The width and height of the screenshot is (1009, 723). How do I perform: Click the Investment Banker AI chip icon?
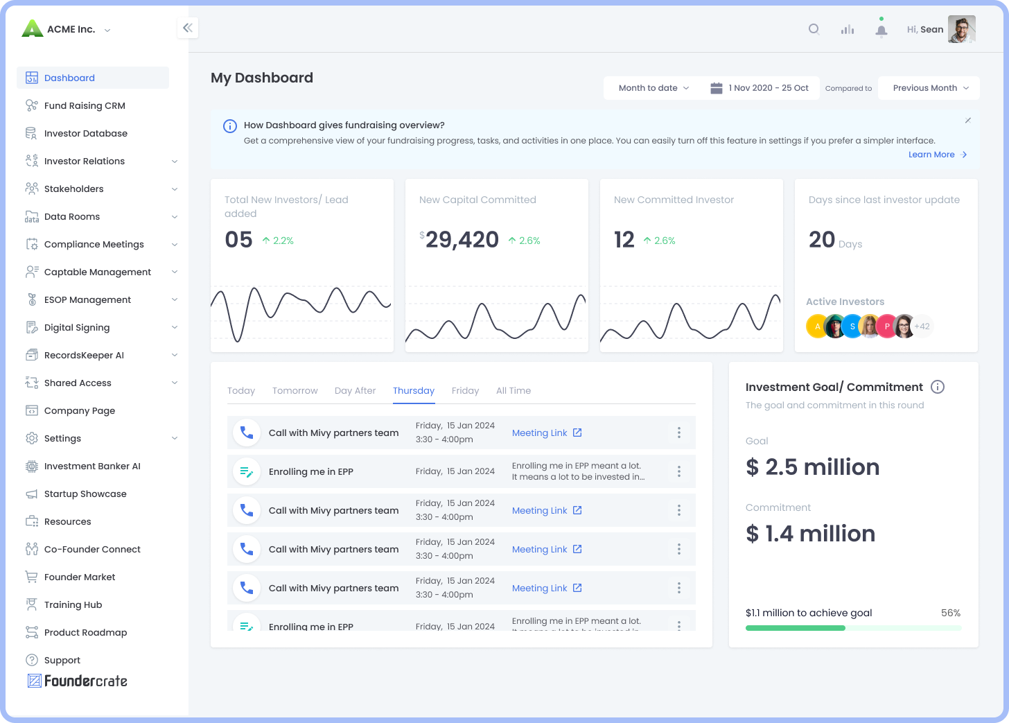point(32,466)
